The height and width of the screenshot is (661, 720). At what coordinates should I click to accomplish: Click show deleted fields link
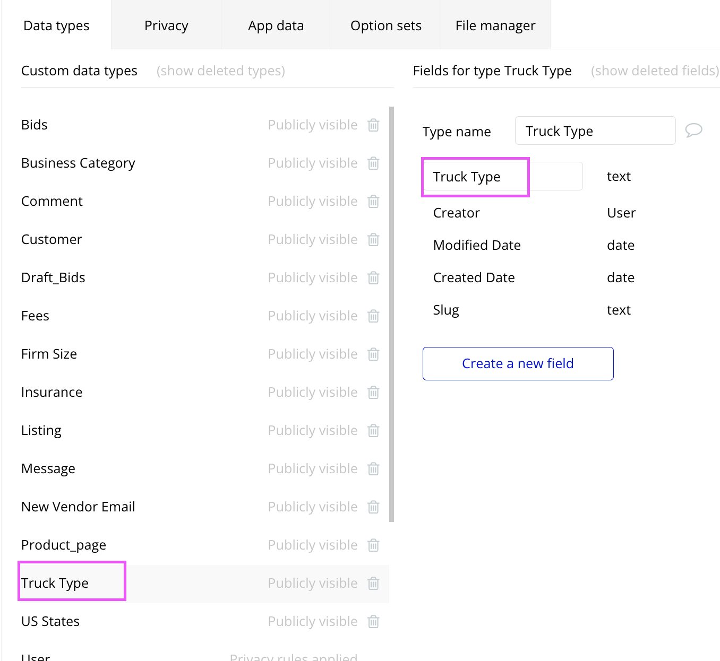click(655, 71)
